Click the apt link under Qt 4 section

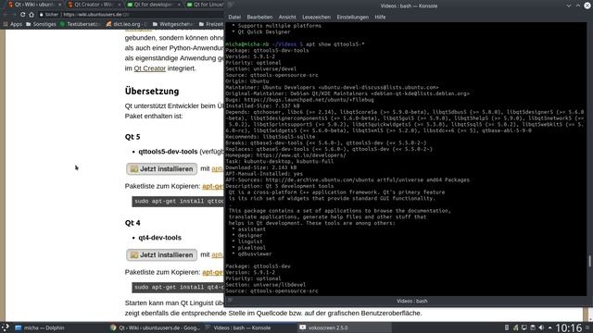point(217,255)
